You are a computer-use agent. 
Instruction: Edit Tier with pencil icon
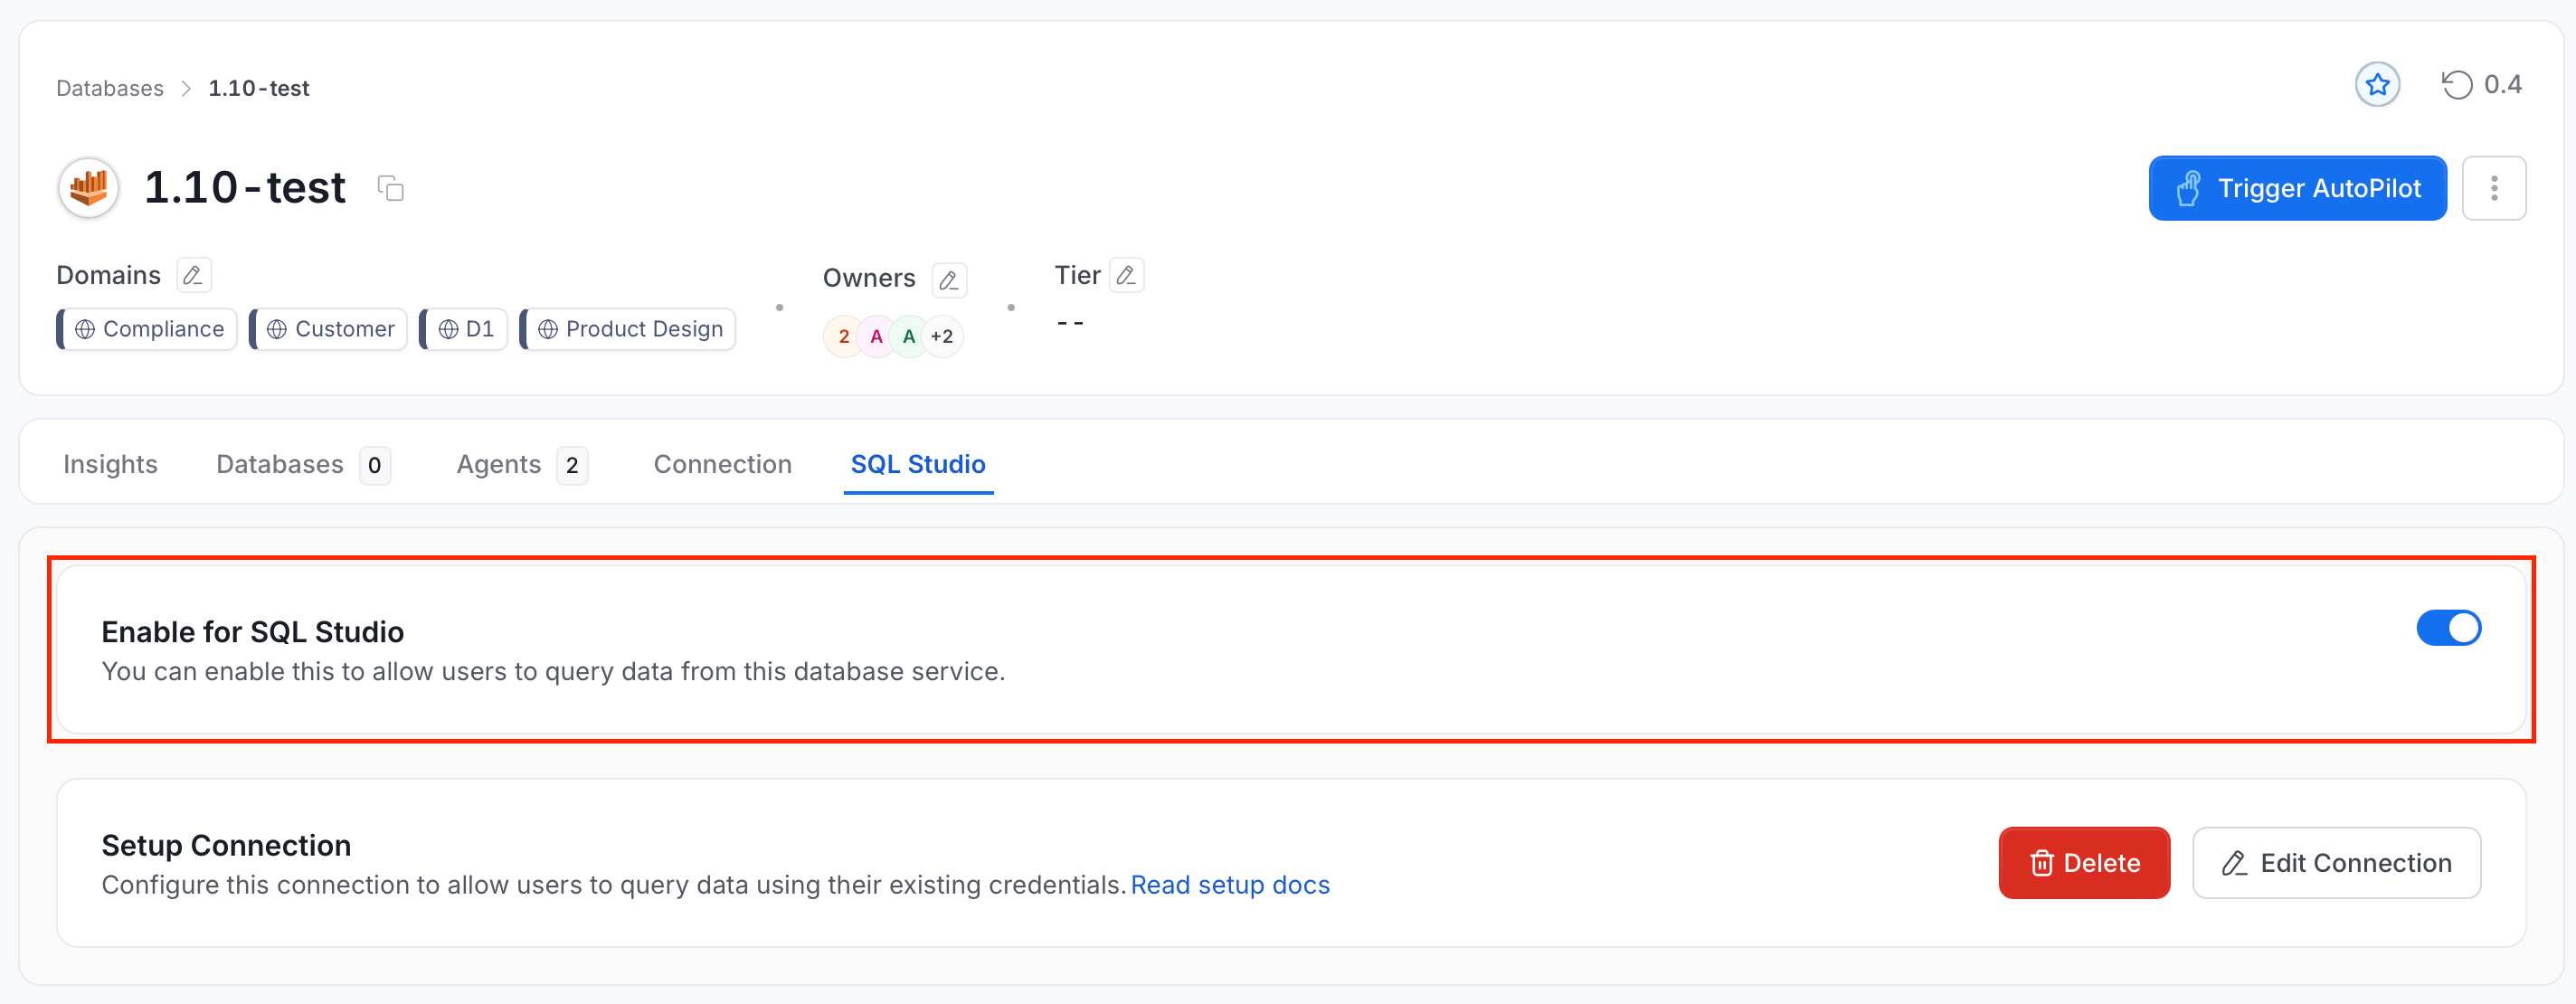[x=1126, y=275]
